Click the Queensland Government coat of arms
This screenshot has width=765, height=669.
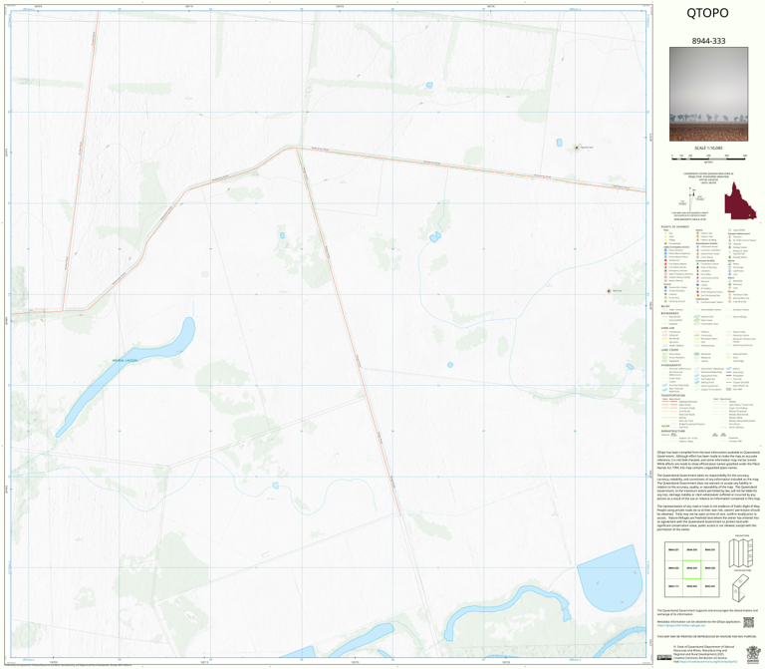[753, 653]
